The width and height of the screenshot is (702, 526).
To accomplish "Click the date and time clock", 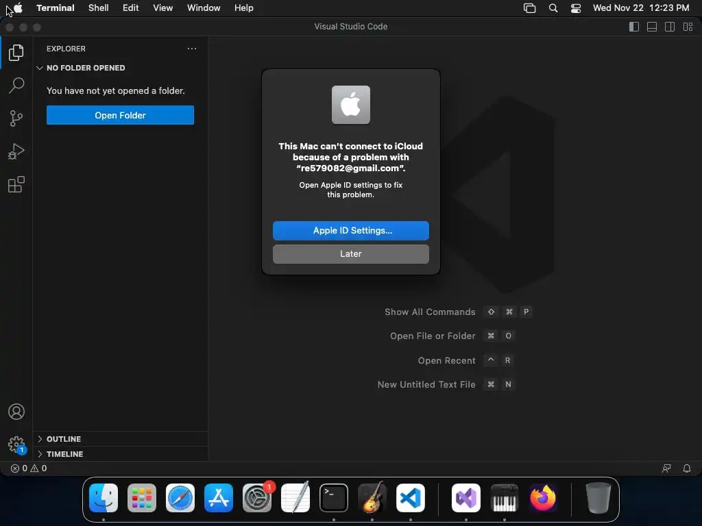I will [x=641, y=8].
